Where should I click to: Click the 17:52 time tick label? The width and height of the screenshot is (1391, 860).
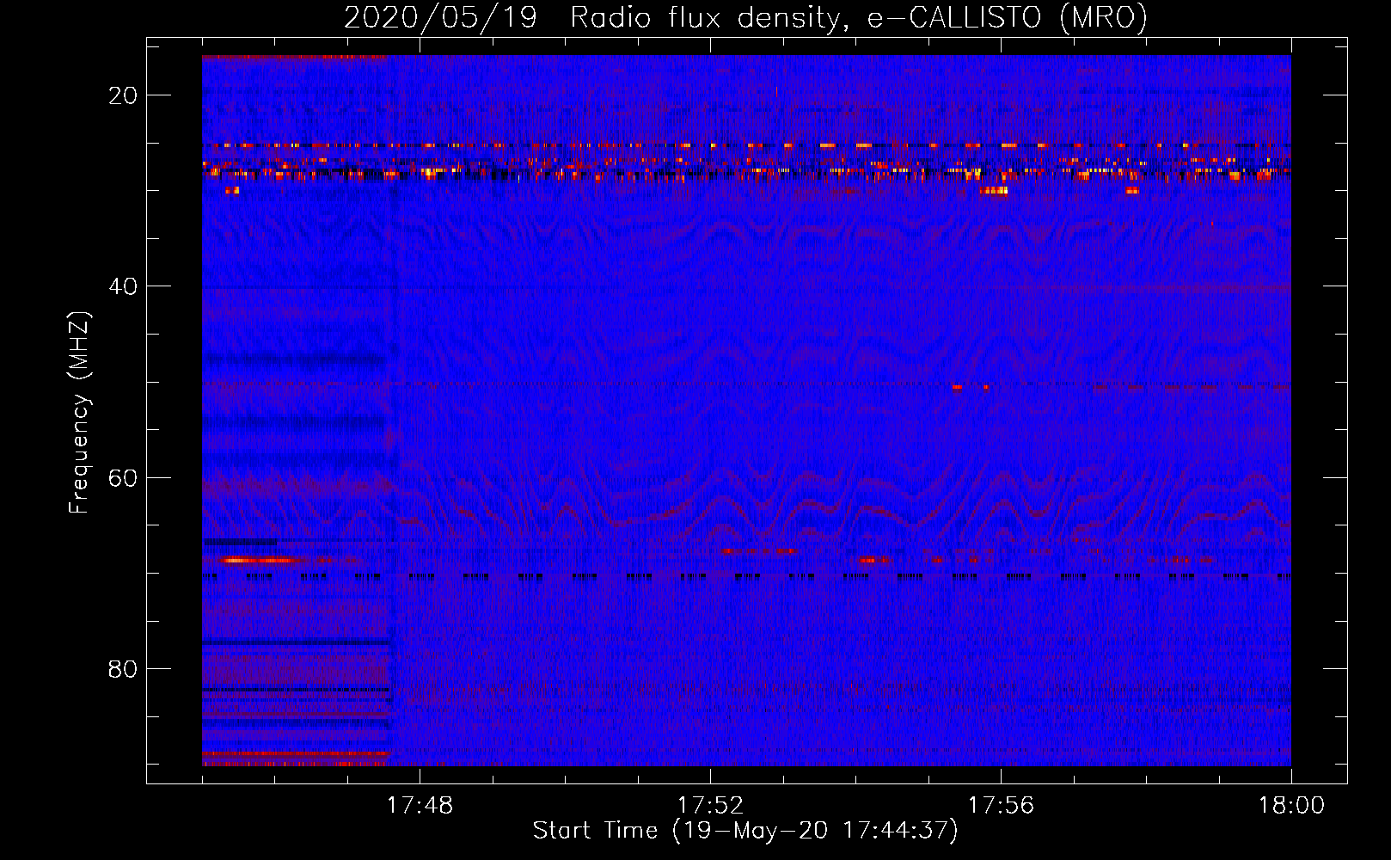tap(710, 806)
